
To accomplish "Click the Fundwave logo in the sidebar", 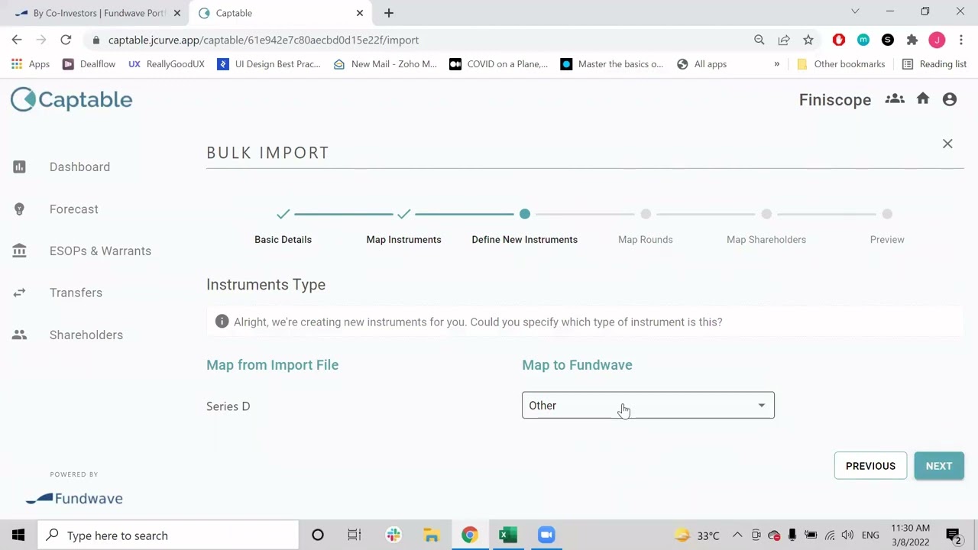I will [x=74, y=498].
